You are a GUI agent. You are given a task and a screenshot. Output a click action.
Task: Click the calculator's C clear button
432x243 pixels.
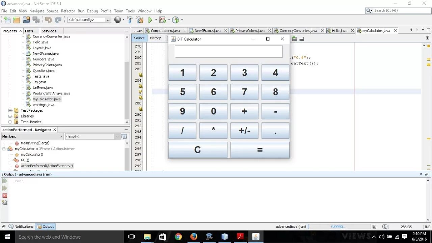(x=198, y=150)
